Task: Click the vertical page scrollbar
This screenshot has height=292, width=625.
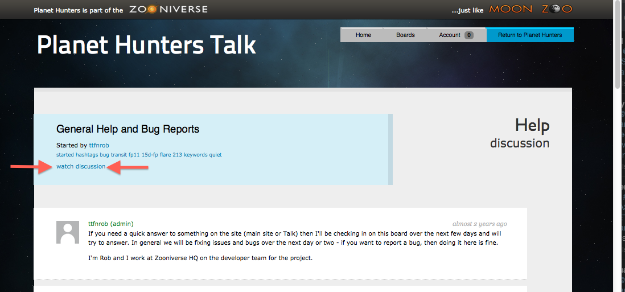Action: [x=619, y=46]
